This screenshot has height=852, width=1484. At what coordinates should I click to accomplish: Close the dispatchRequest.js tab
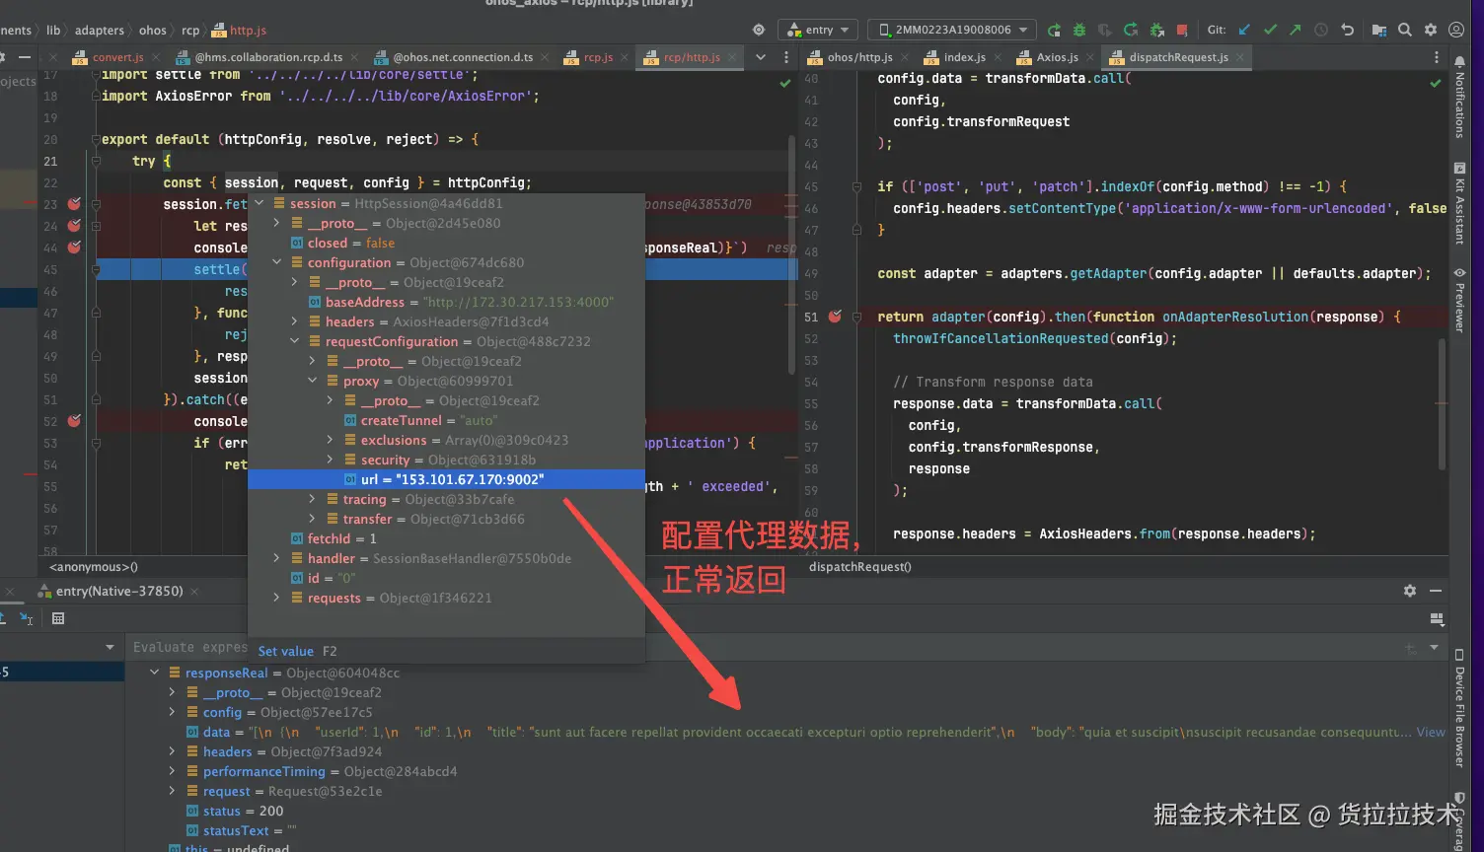(x=1240, y=57)
